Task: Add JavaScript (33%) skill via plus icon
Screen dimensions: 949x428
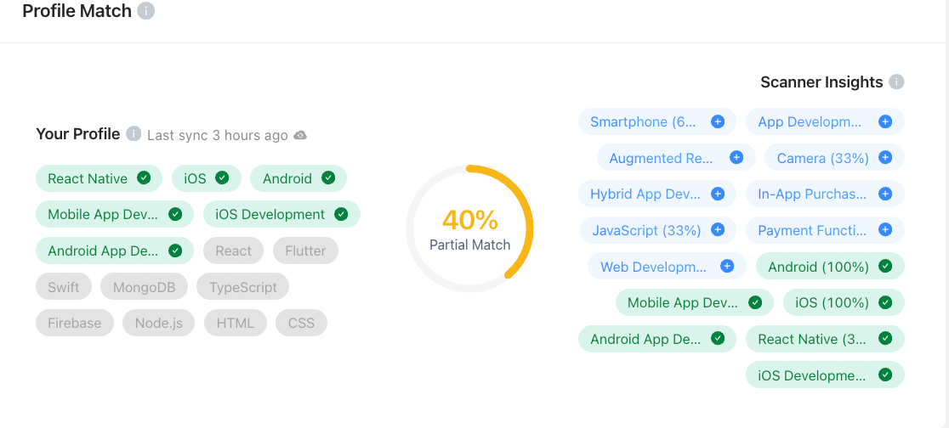Action: pyautogui.click(x=718, y=230)
